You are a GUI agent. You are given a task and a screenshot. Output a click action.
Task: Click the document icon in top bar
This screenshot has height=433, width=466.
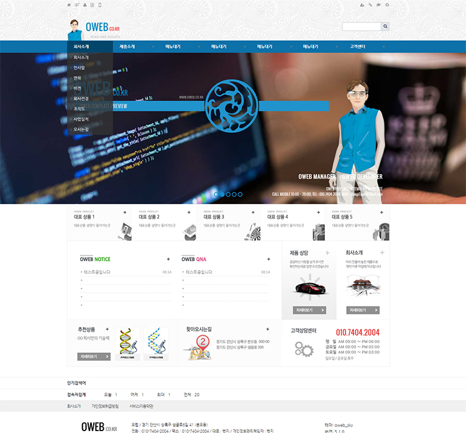pos(92,5)
